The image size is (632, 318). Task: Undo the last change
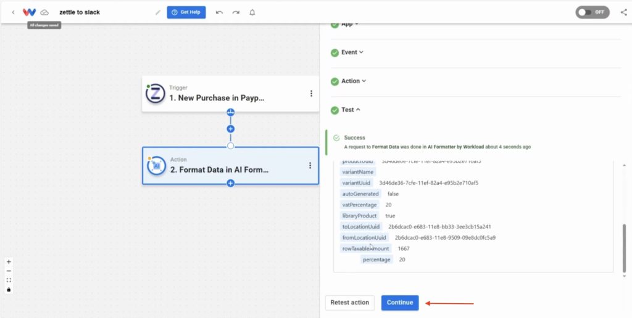point(219,12)
